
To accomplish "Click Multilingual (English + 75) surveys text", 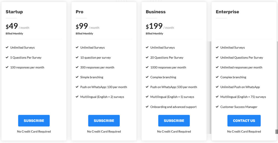I will (x=243, y=97).
